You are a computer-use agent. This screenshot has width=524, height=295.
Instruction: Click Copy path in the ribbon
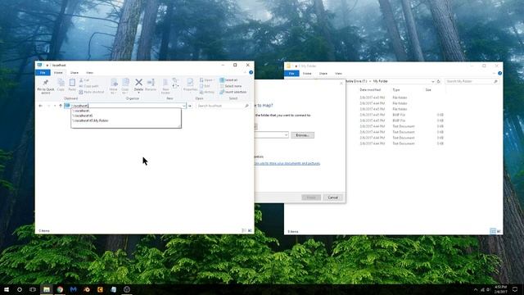pos(88,86)
